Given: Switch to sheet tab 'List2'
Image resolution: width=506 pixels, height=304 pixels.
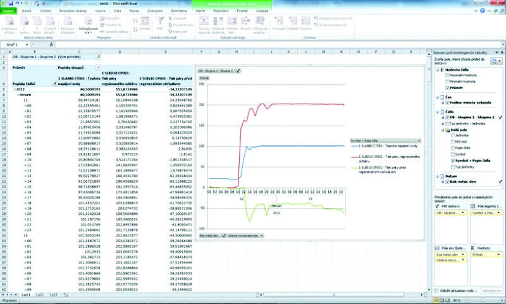Looking at the screenshot, I should pyautogui.click(x=40, y=295).
